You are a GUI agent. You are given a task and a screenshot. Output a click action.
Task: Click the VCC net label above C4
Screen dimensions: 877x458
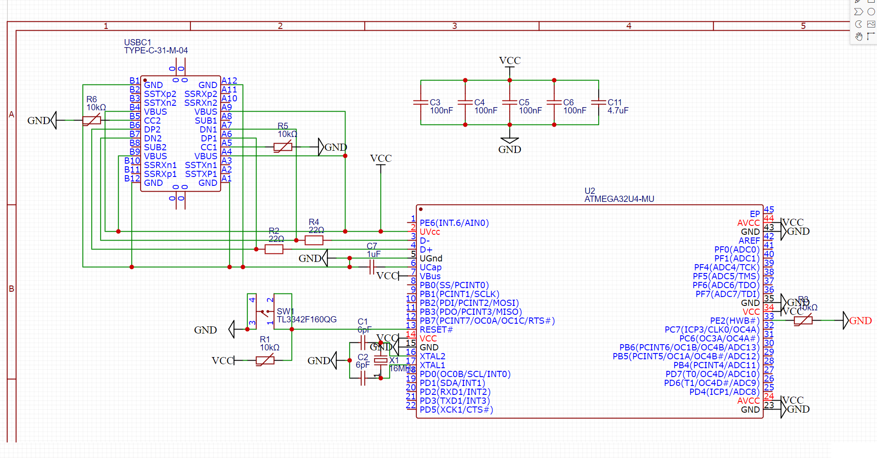click(x=510, y=61)
